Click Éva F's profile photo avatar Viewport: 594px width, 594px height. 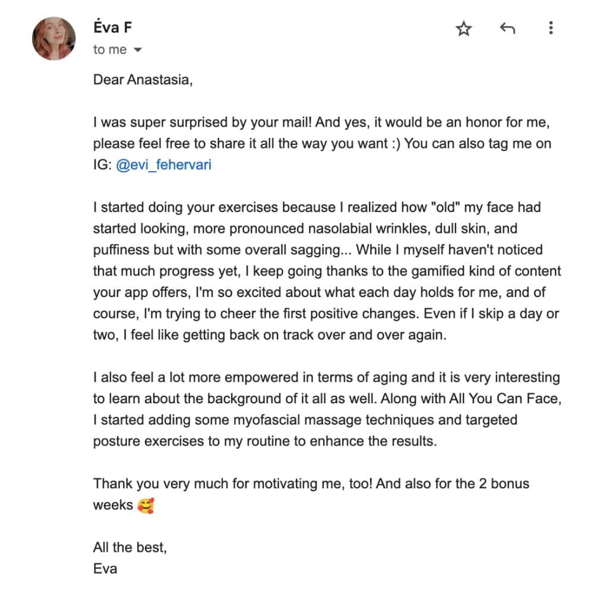54,39
